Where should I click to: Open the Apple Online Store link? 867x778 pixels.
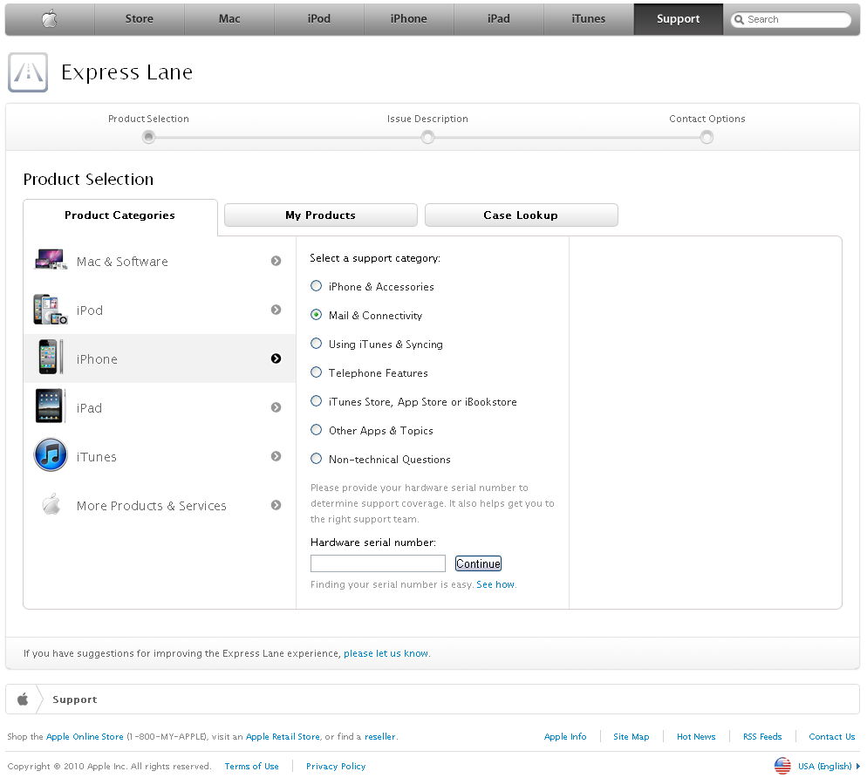(x=85, y=736)
